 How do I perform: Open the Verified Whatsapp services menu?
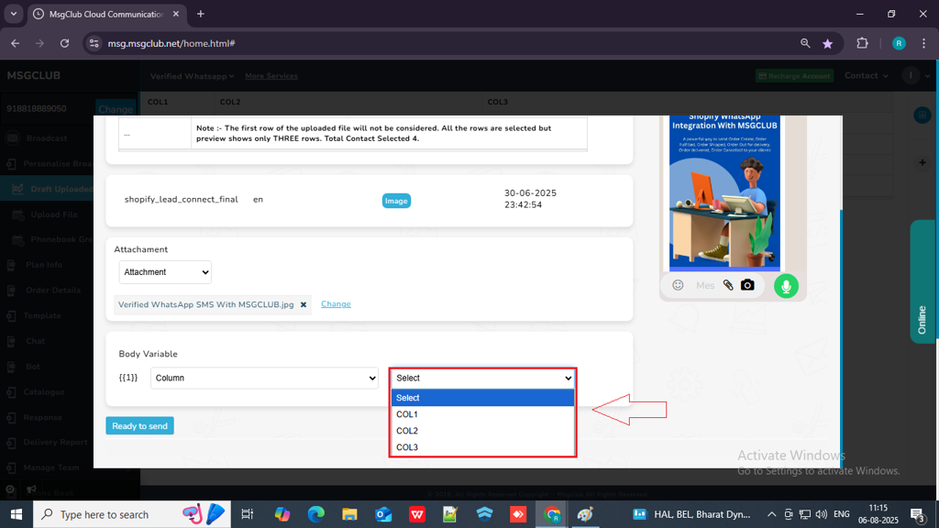192,76
